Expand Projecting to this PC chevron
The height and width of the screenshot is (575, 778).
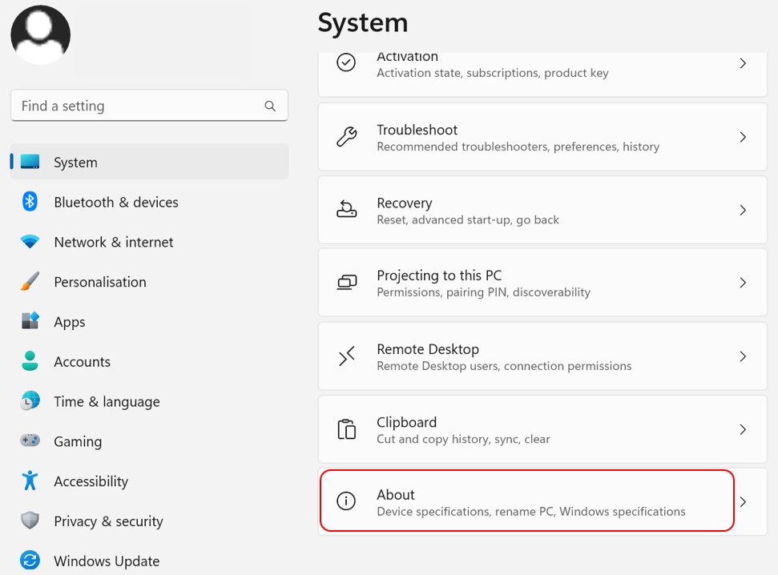[x=743, y=282]
